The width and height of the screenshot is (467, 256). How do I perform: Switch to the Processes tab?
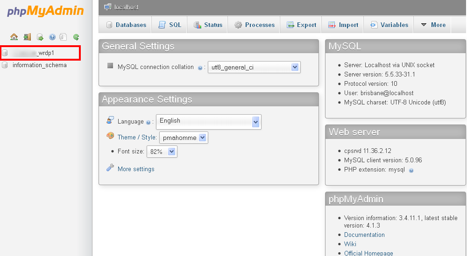click(x=254, y=25)
